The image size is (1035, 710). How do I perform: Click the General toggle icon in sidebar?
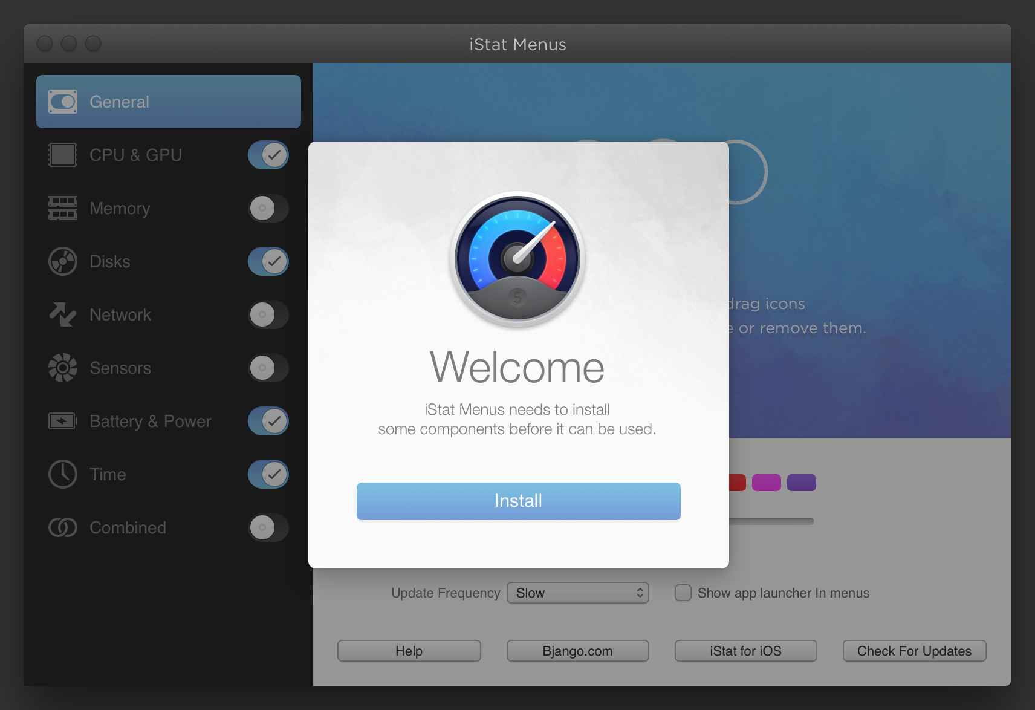click(63, 102)
